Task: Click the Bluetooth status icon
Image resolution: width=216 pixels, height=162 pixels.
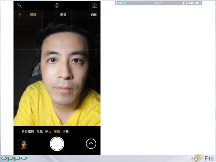Action: [183, 3]
